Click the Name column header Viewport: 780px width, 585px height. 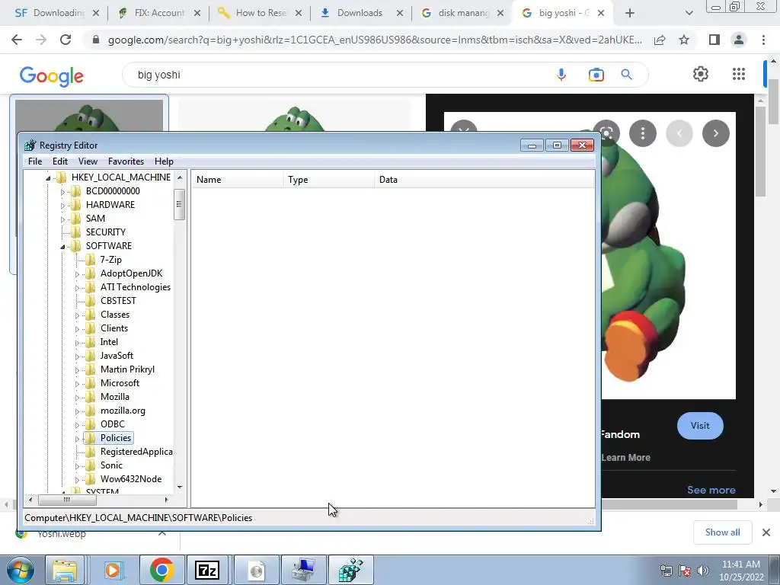(x=238, y=180)
